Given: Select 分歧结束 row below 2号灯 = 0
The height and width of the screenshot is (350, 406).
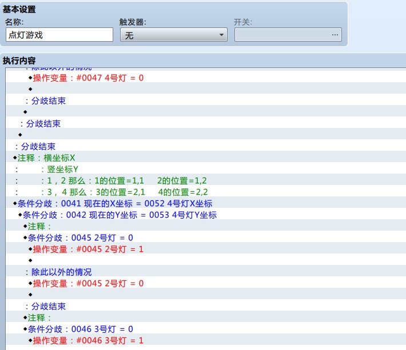Looking at the screenshot, I should [206, 306].
